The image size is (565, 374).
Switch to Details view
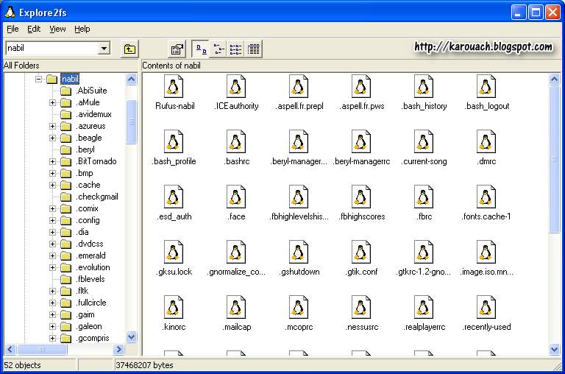253,49
